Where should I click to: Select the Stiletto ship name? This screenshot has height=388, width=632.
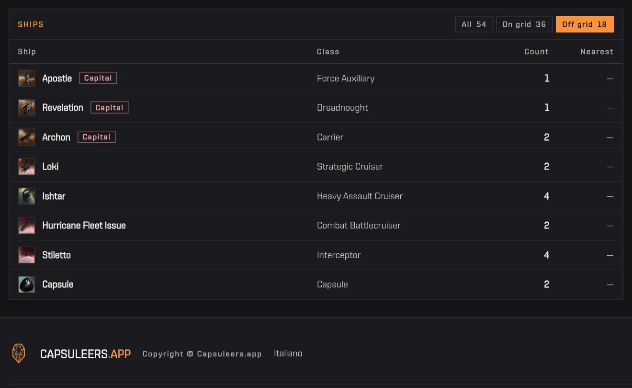(56, 255)
